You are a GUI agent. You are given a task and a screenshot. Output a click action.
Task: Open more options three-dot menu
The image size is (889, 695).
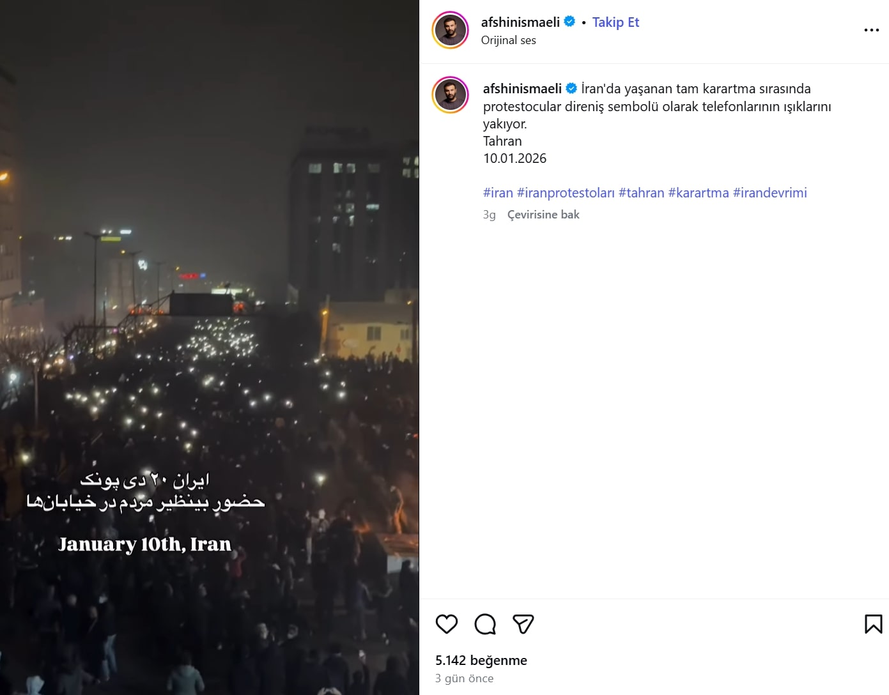pyautogui.click(x=871, y=30)
